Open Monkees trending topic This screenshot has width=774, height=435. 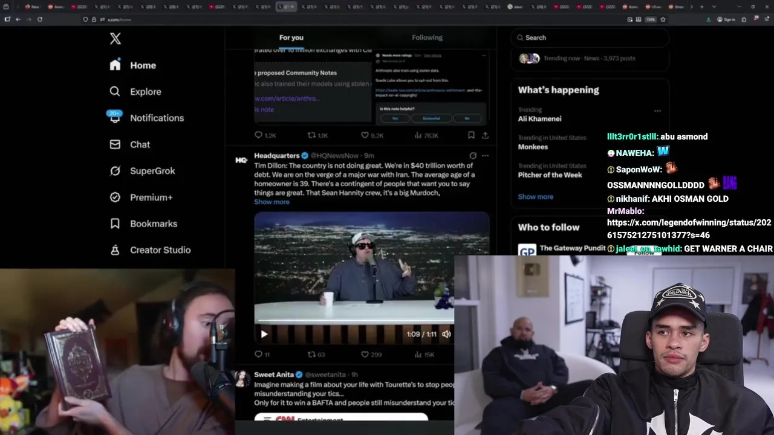click(x=533, y=147)
